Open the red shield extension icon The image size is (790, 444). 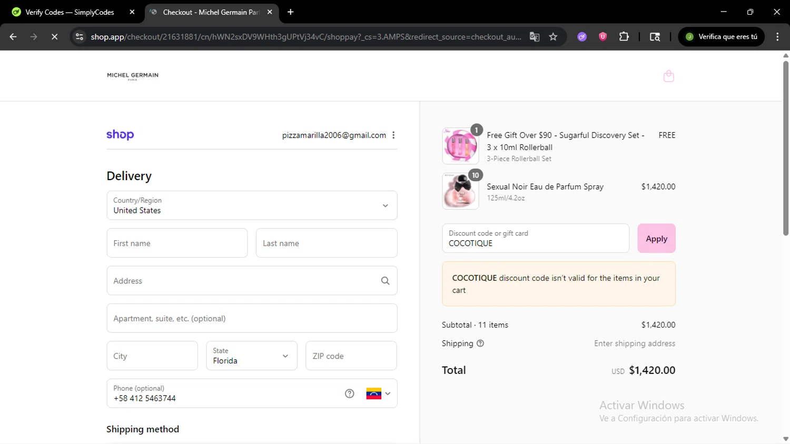click(x=603, y=36)
